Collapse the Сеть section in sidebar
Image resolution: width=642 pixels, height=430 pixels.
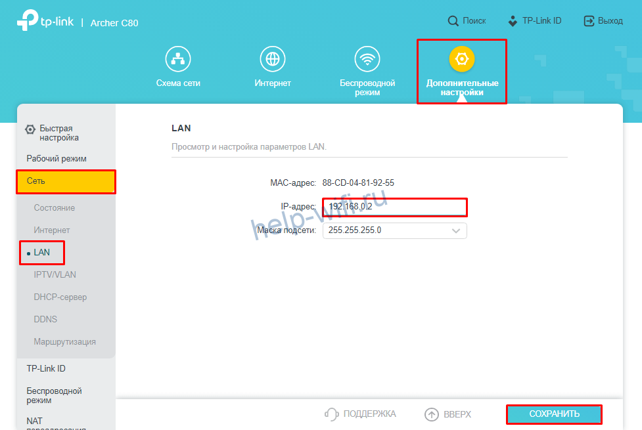[66, 181]
